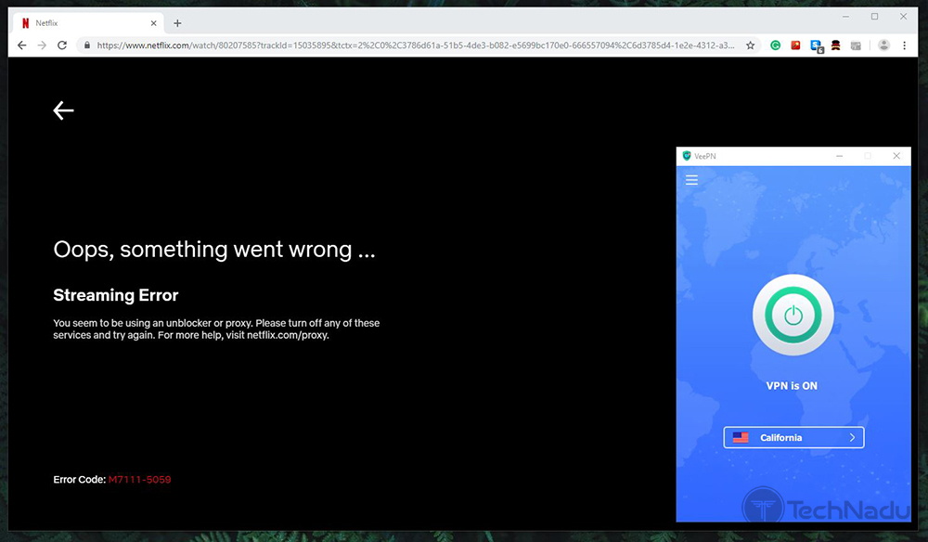Screen dimensions: 928x542
Task: Click 'Oops, something went wrong' heading
Action: (214, 250)
